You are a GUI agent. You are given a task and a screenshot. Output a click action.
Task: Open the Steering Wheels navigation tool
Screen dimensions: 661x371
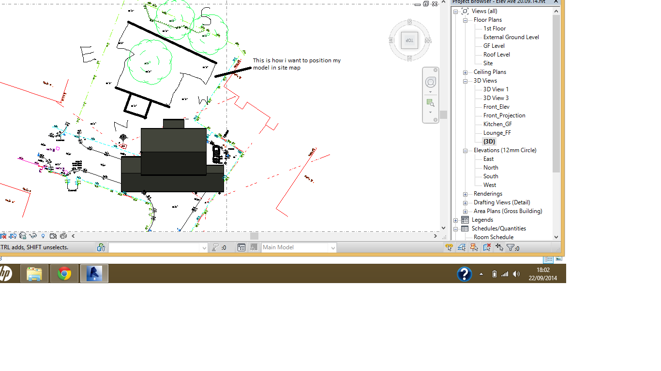coord(430,83)
